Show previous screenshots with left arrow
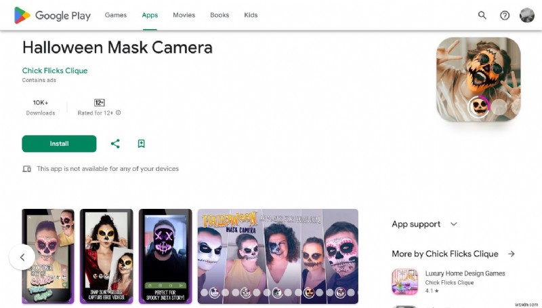The image size is (542, 308). 22,257
